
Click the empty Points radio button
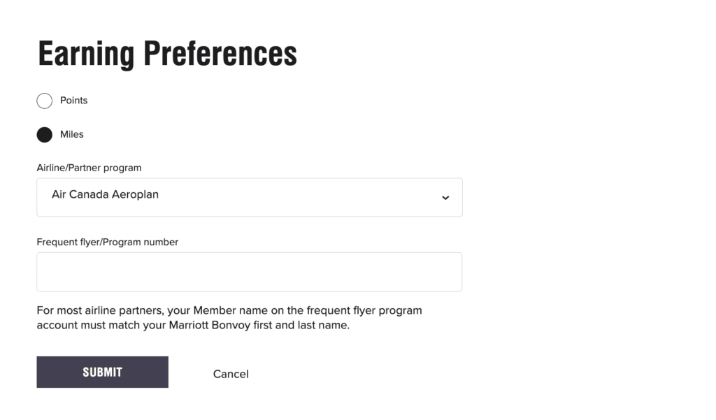[x=44, y=101]
